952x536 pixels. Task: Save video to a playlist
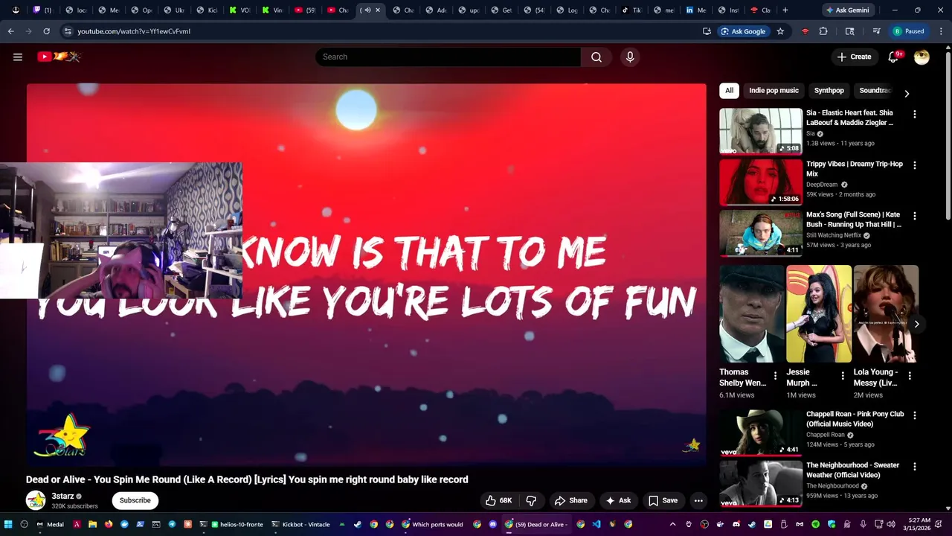663,500
